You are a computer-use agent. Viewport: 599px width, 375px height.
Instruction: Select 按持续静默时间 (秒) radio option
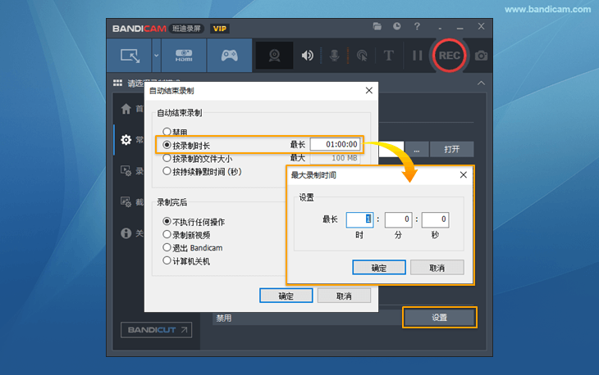202,171
